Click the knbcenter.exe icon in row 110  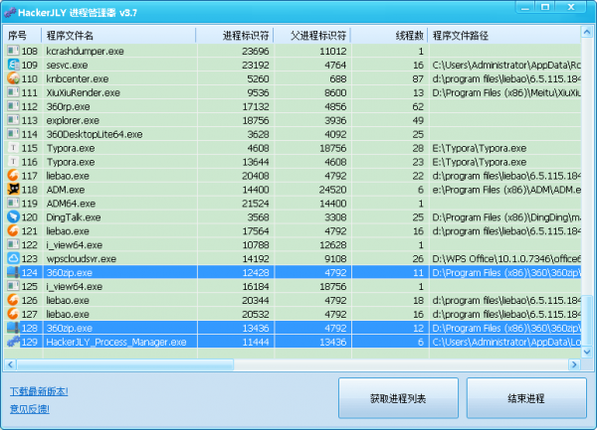13,78
